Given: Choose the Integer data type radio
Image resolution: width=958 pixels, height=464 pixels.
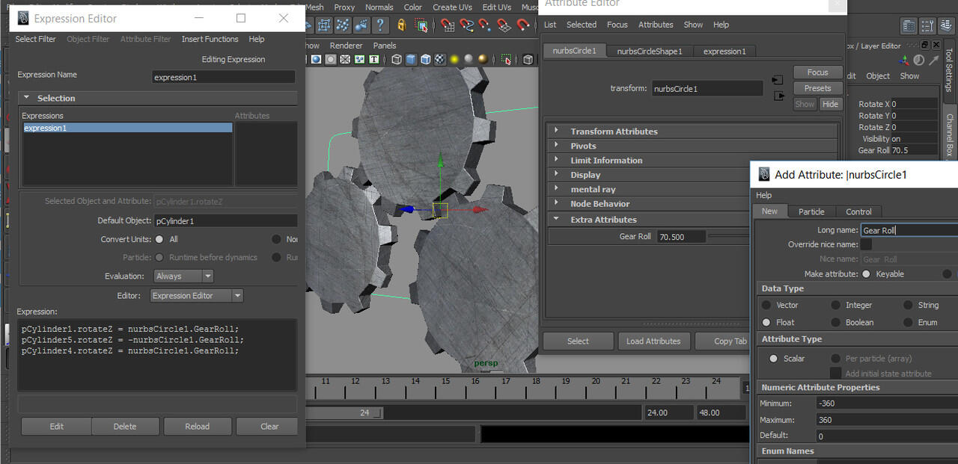Looking at the screenshot, I should coord(836,305).
